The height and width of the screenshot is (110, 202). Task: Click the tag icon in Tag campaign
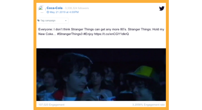click(38, 21)
